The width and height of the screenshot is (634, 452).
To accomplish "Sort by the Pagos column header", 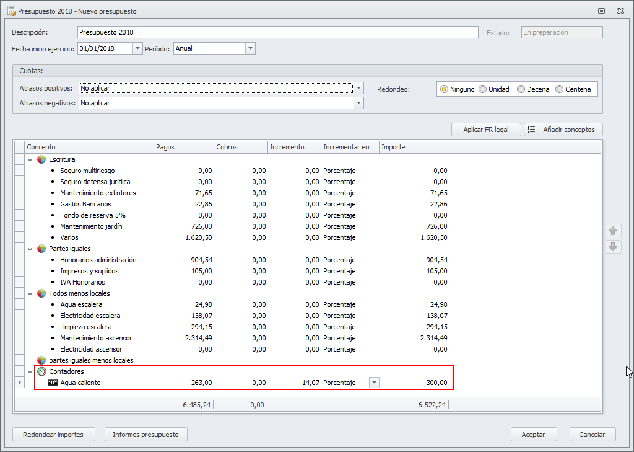I will click(183, 147).
